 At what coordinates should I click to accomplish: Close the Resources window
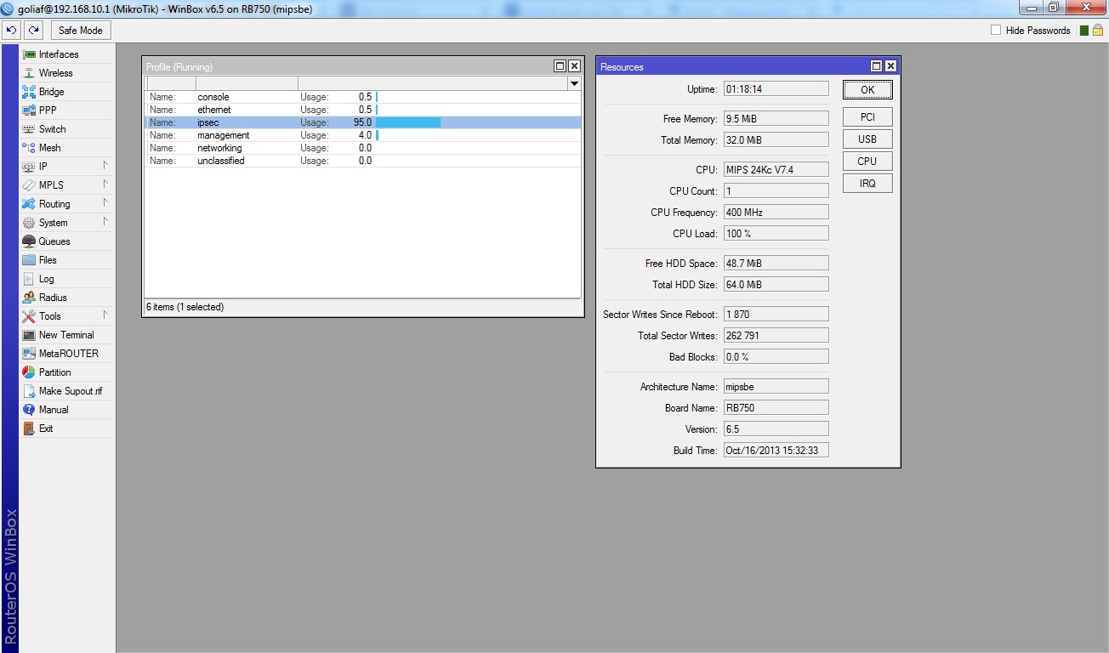(890, 66)
